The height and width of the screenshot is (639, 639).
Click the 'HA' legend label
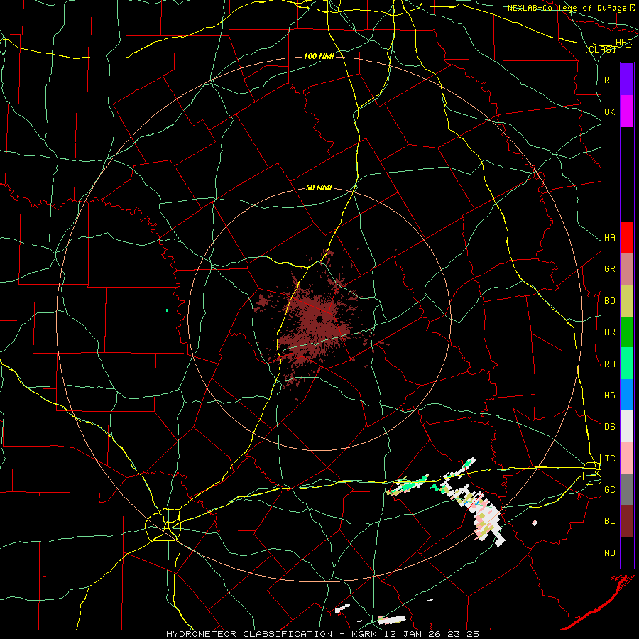point(609,238)
